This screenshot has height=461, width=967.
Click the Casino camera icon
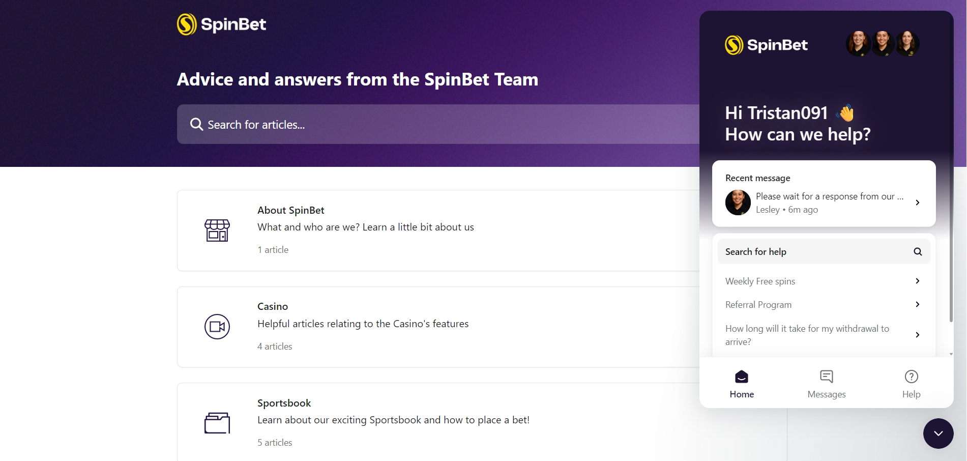(x=217, y=327)
